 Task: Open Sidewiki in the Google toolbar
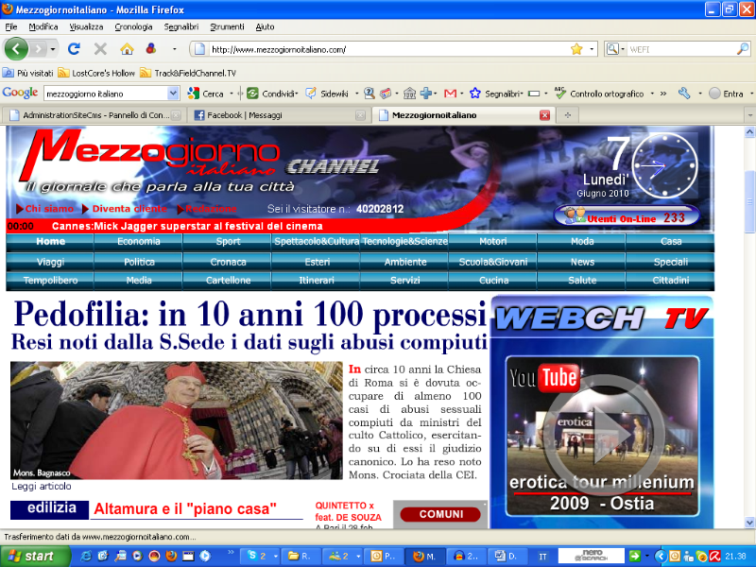click(327, 94)
